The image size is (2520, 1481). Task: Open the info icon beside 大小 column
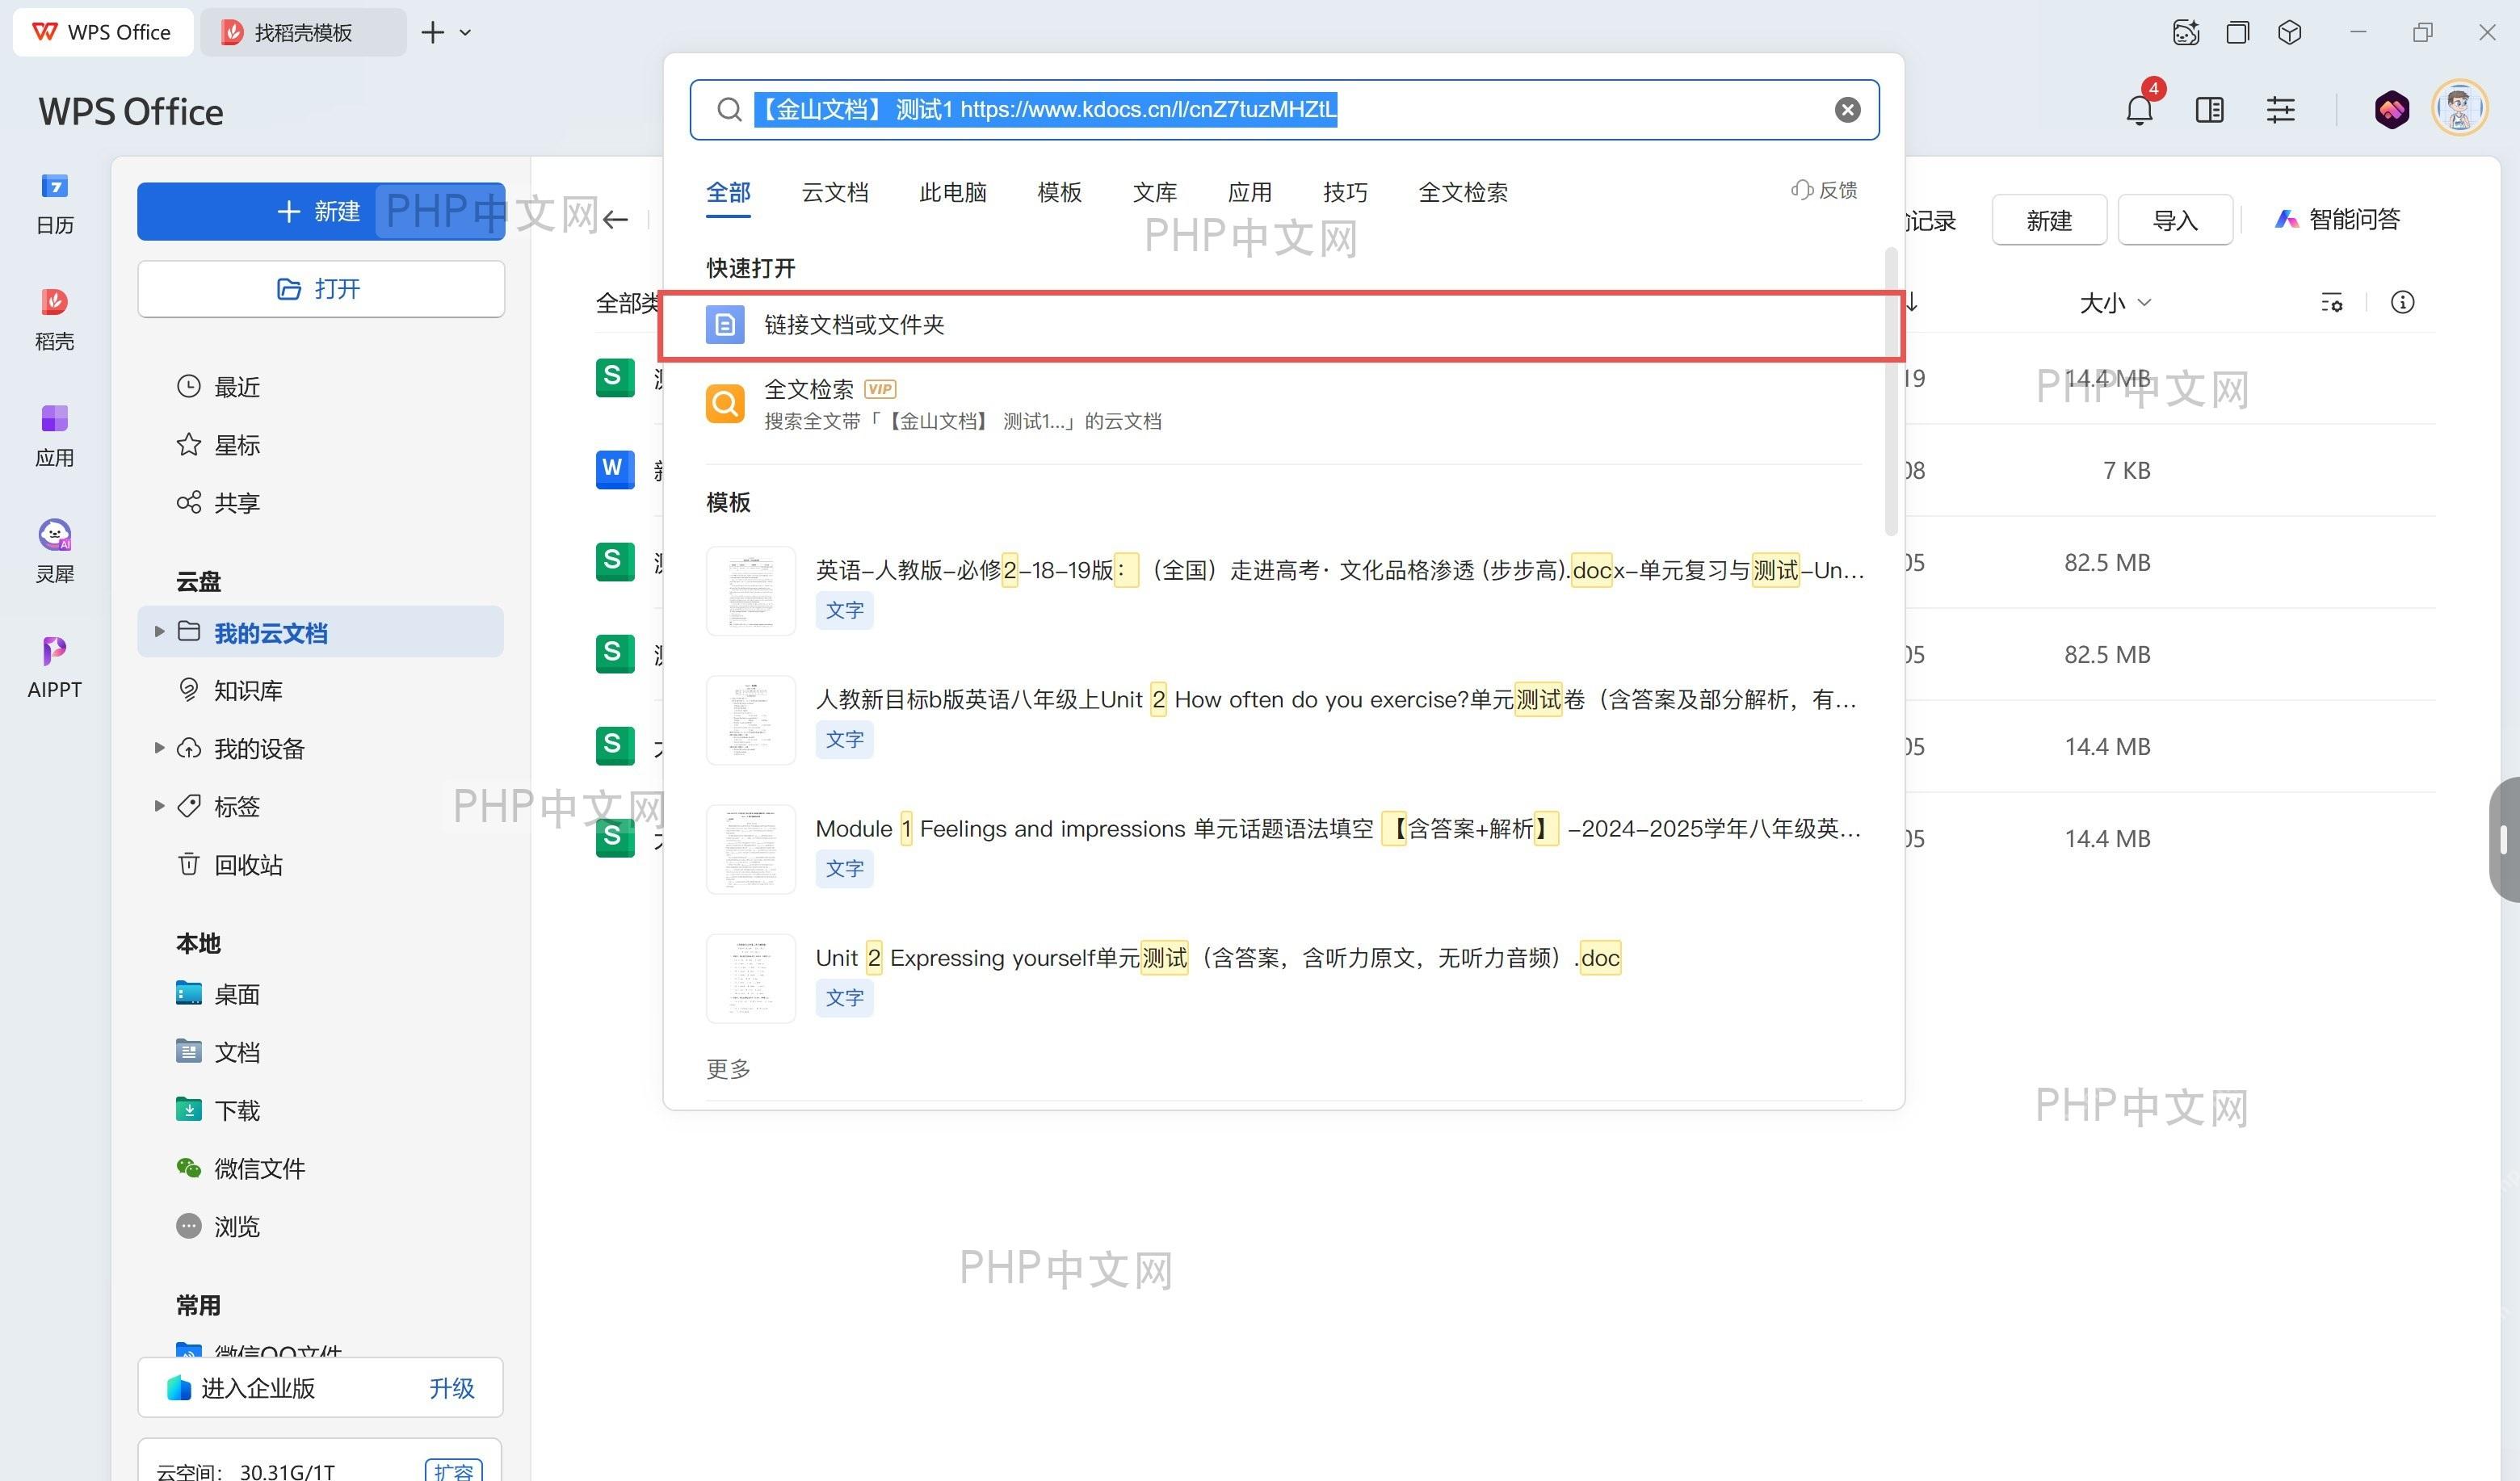coord(2402,302)
